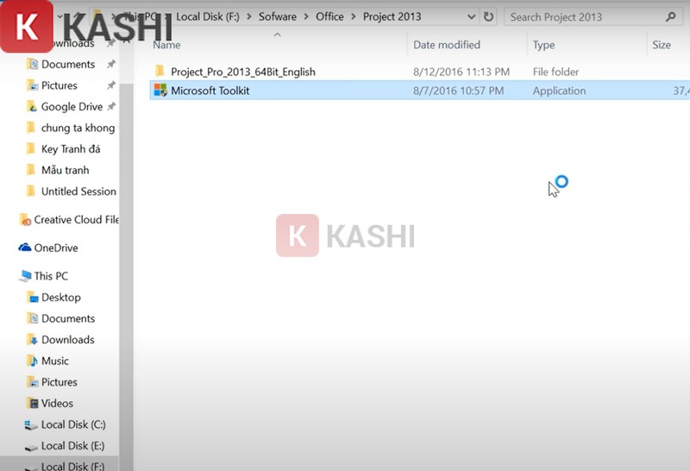Click the Creative Cloud Files icon
This screenshot has height=471, width=690.
25,220
